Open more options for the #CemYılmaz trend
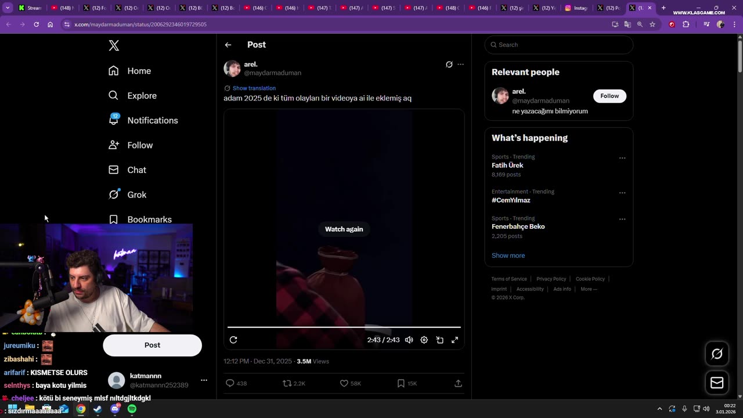 622,193
